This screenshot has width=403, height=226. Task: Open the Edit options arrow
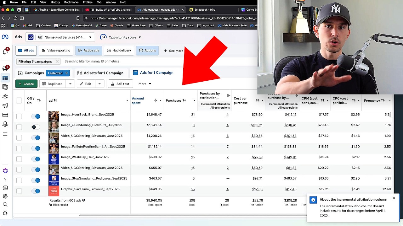point(99,84)
